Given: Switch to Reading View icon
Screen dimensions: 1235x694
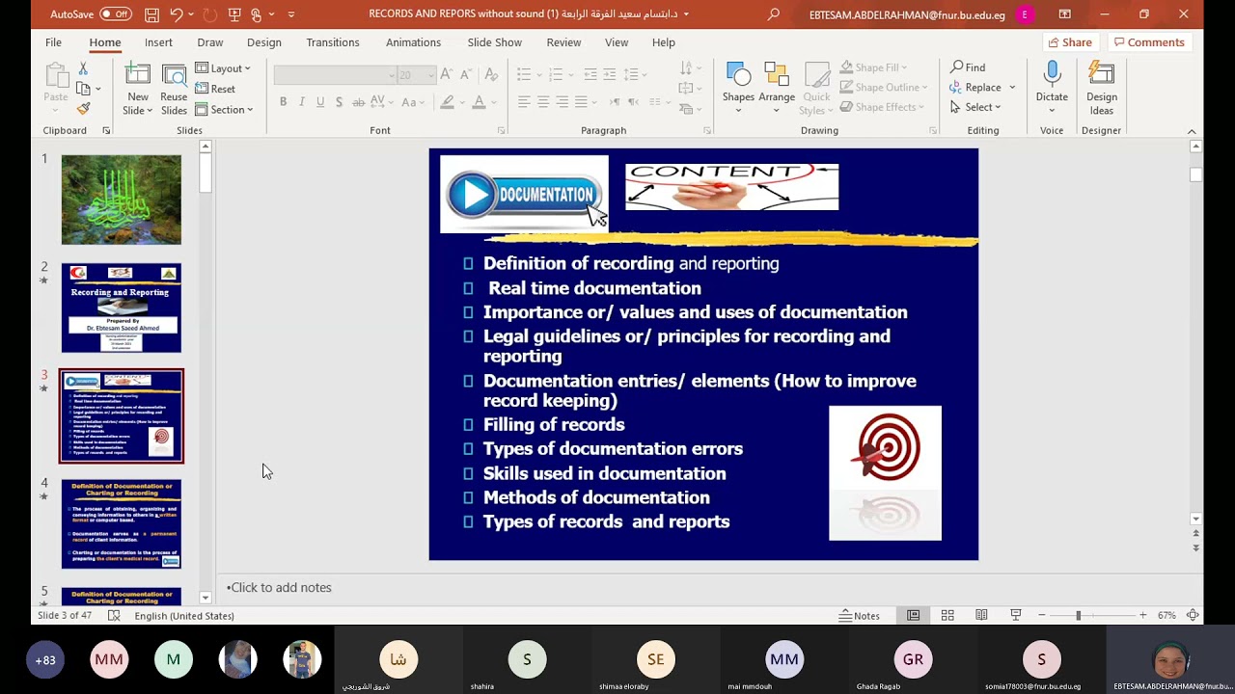Looking at the screenshot, I should pyautogui.click(x=981, y=616).
